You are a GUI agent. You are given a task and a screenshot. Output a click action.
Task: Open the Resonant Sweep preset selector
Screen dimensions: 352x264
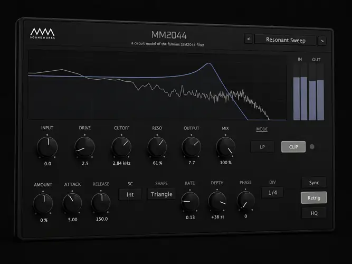(x=286, y=40)
